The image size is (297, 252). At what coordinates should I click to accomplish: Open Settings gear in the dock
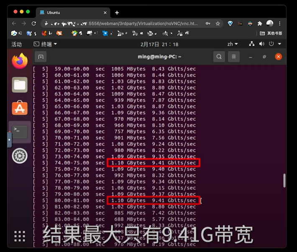[20, 156]
